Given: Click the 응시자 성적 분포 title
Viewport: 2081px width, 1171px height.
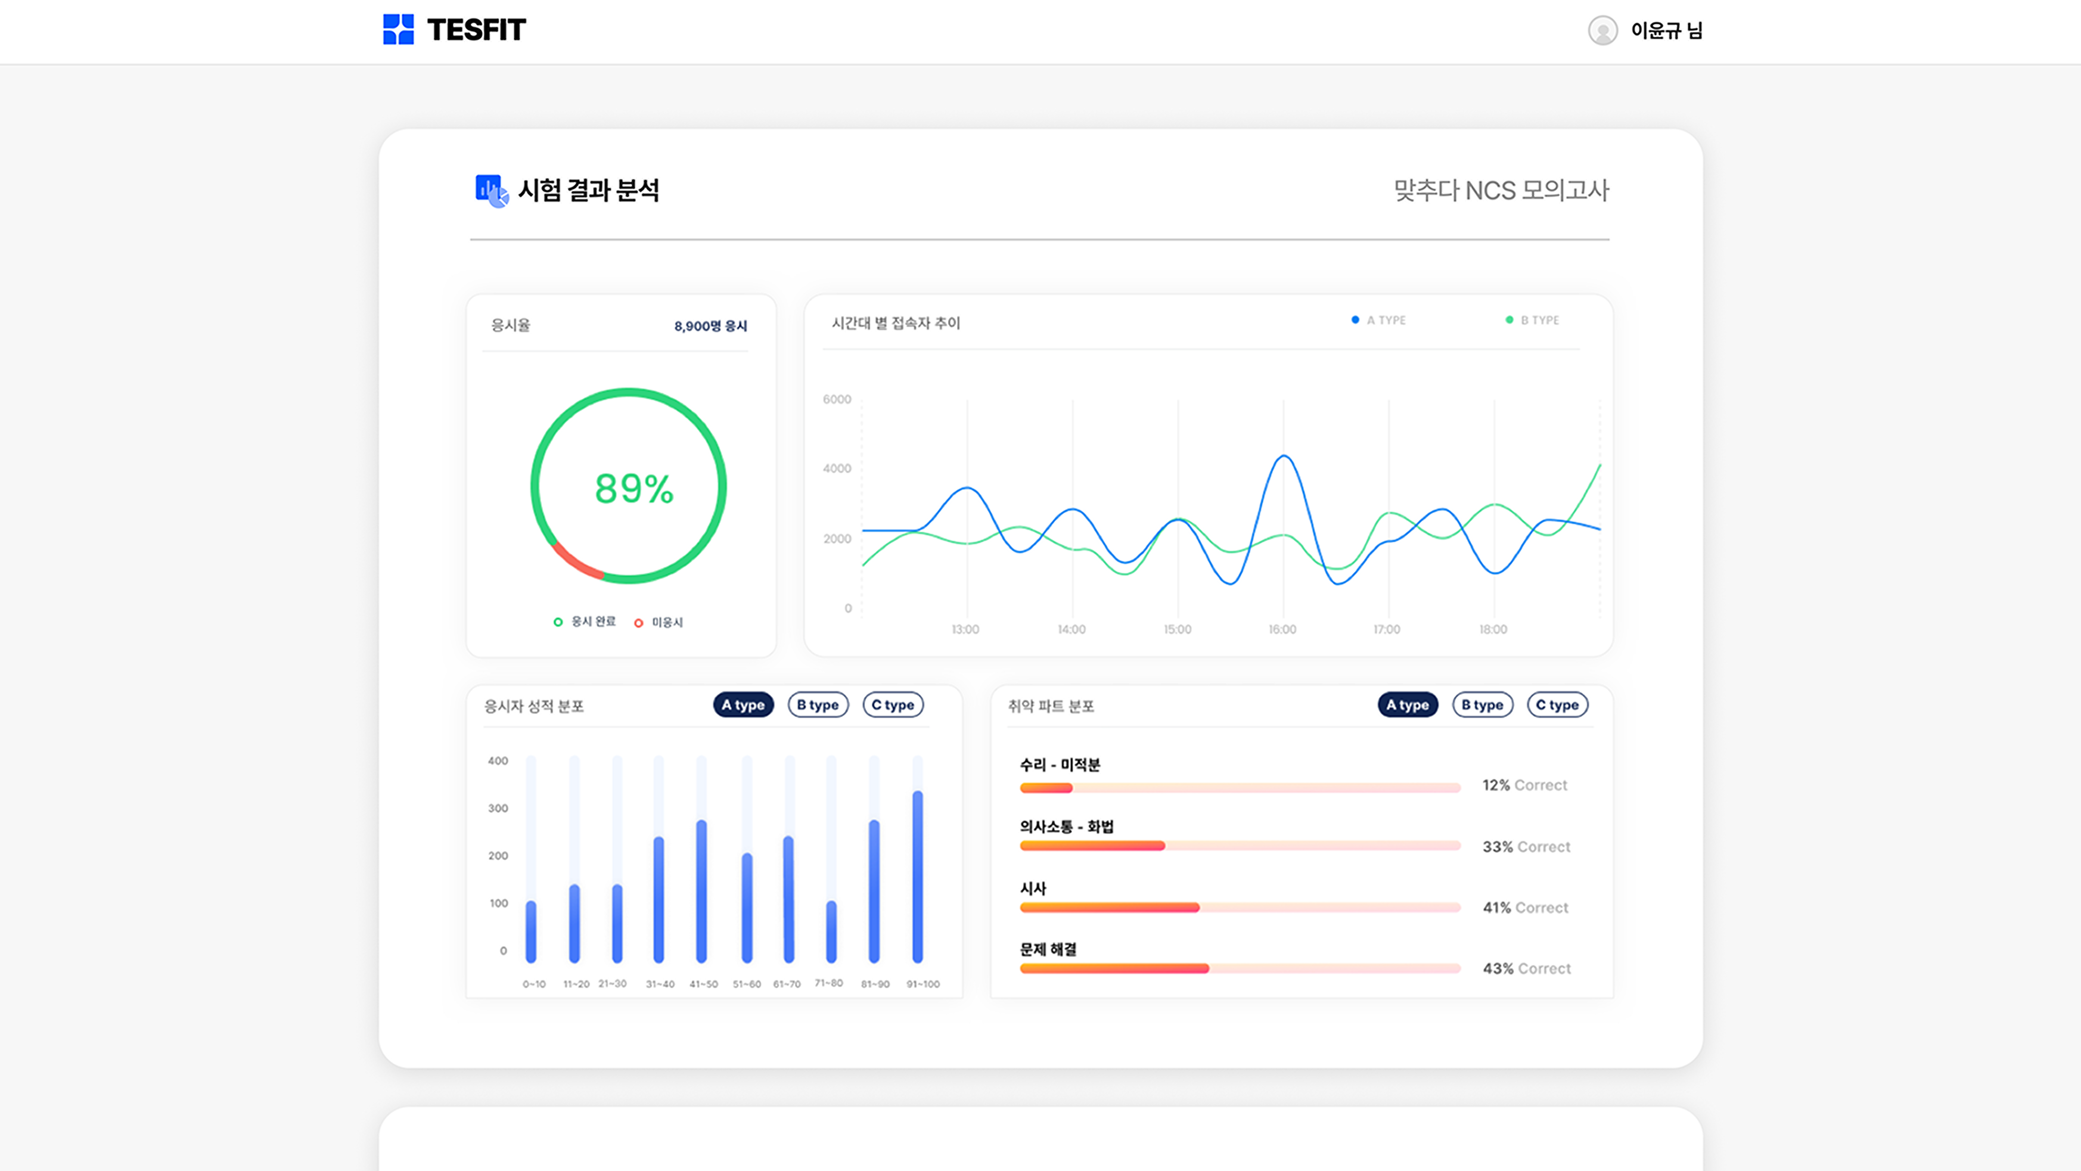Looking at the screenshot, I should [x=534, y=707].
